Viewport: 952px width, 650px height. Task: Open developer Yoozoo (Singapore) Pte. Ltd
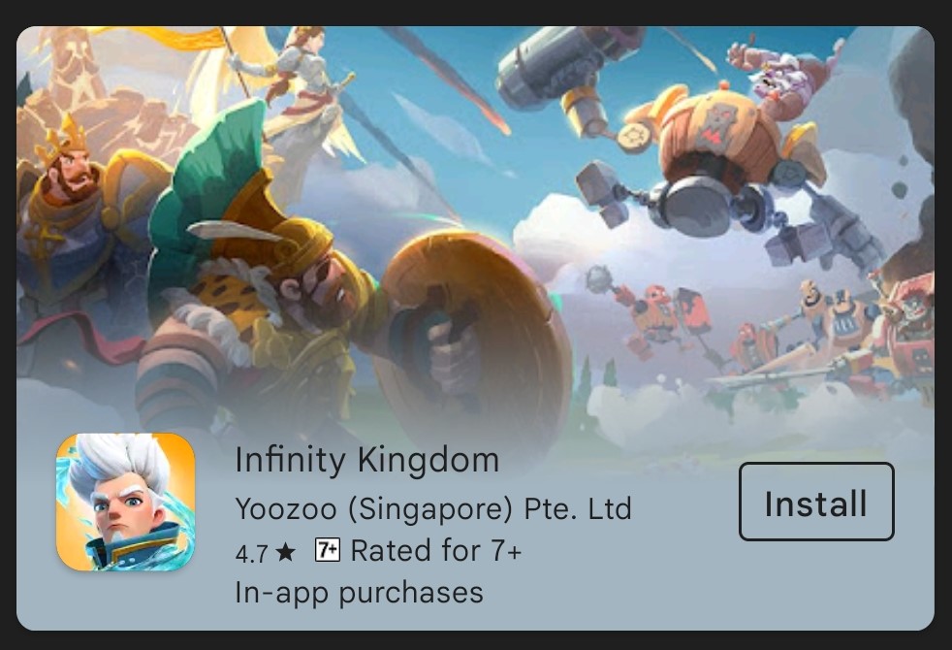(x=433, y=508)
